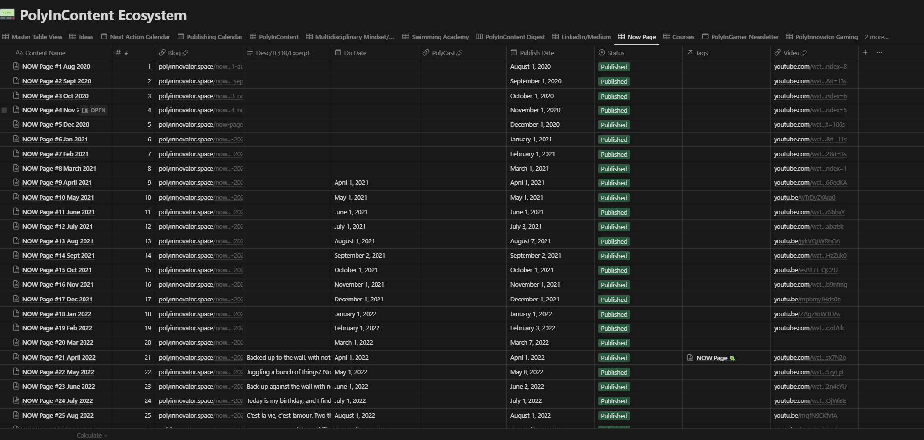Expand the '2 more...' hidden views list
The height and width of the screenshot is (440, 924).
point(876,37)
